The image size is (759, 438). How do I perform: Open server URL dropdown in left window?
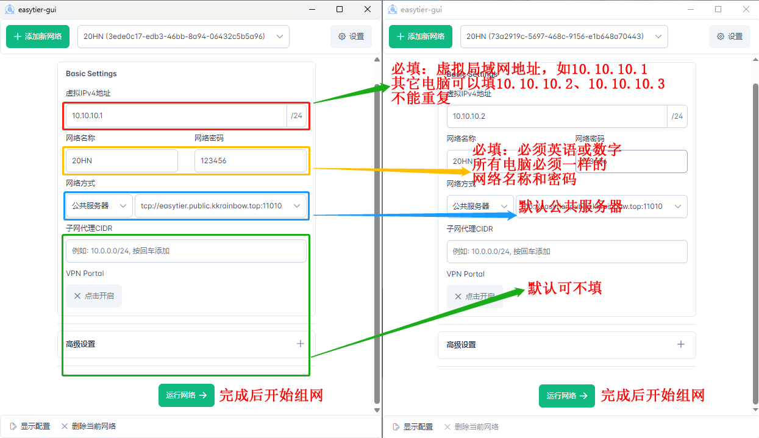pos(221,206)
